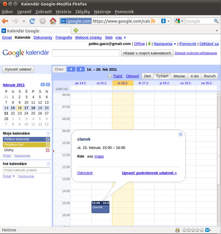
Task: Click the mapa link in popup
Action: point(99,156)
